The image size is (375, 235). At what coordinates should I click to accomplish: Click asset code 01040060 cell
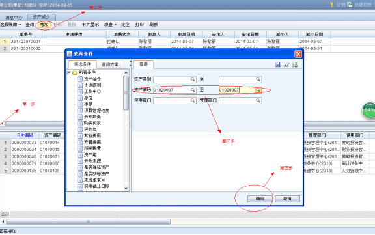click(x=49, y=163)
